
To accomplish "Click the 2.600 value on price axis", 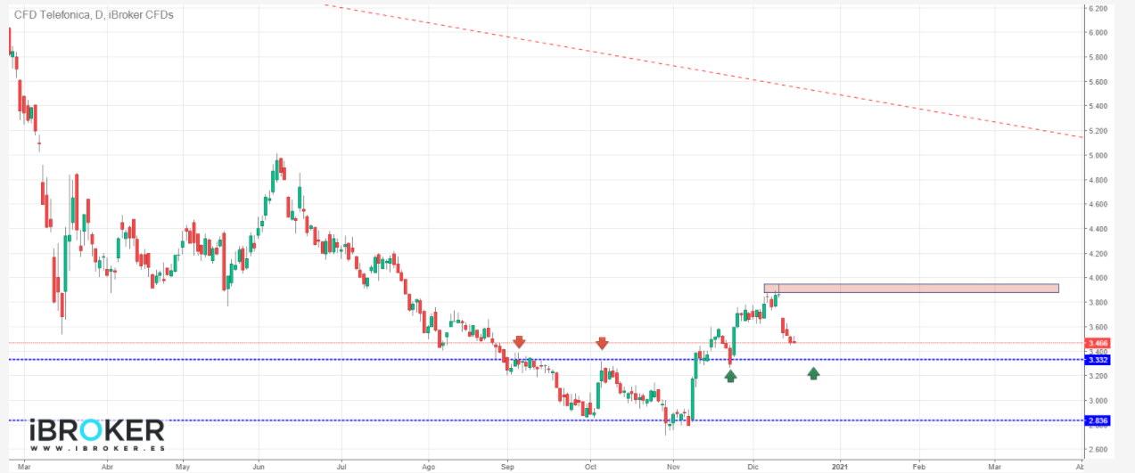I will [1097, 450].
